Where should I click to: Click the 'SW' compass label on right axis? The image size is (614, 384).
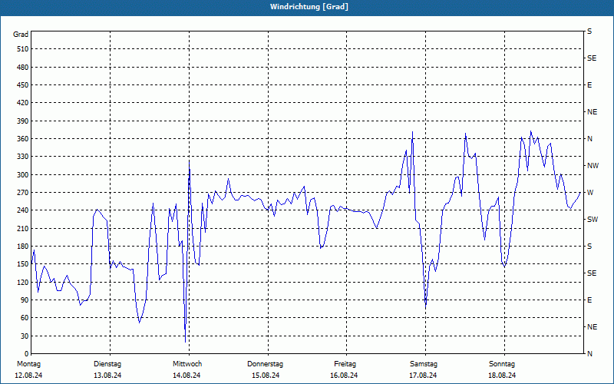[593, 220]
